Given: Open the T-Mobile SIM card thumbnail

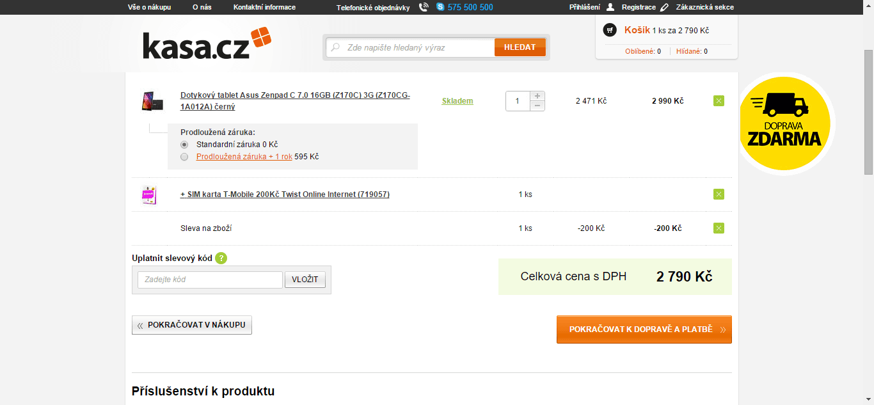Looking at the screenshot, I should pyautogui.click(x=148, y=195).
